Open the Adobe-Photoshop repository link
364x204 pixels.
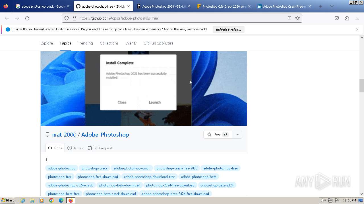pyautogui.click(x=105, y=135)
